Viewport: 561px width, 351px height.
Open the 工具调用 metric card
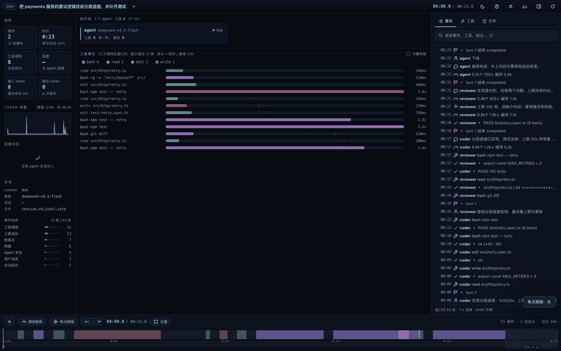tap(21, 62)
